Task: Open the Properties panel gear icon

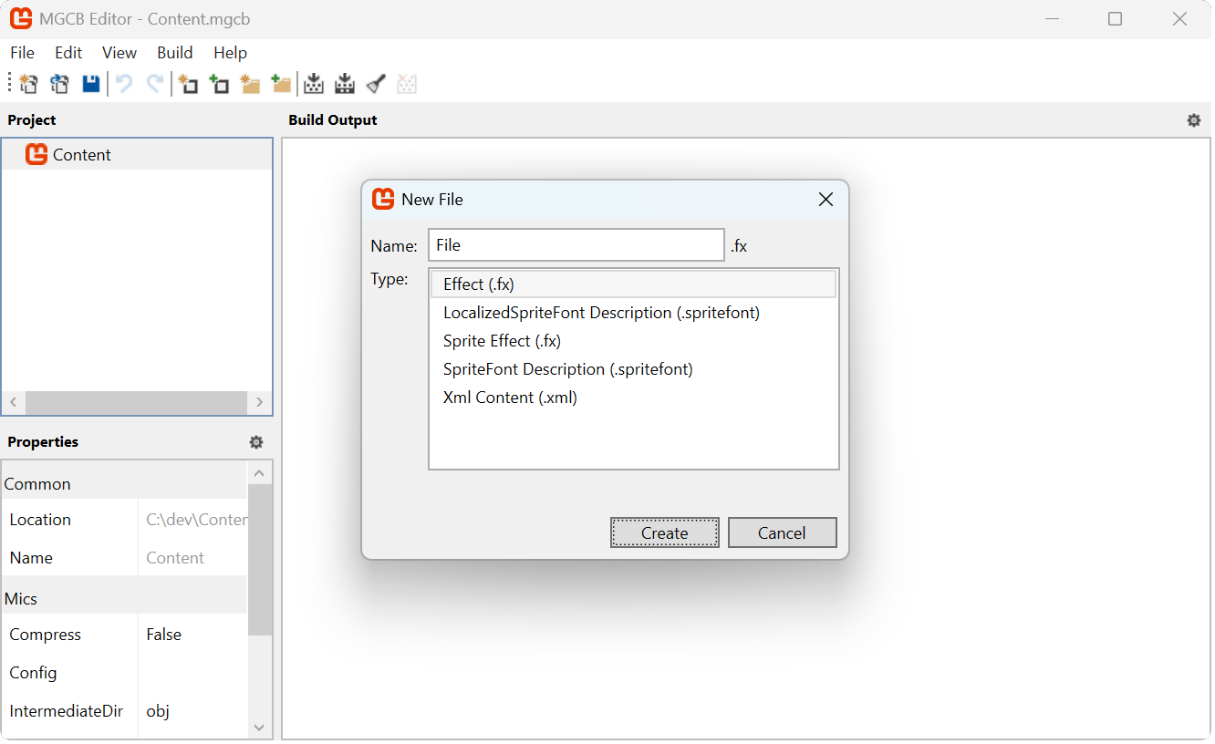Action: tap(256, 441)
